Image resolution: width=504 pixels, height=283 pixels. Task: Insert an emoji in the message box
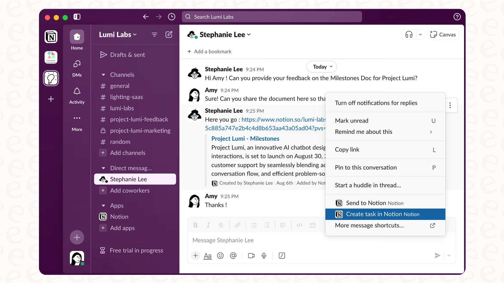pyautogui.click(x=220, y=255)
